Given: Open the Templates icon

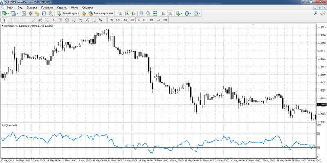Looking at the screenshot, I should coord(196,13).
